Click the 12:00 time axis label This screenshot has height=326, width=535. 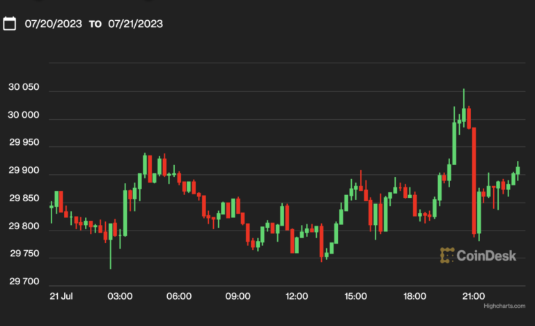coord(297,297)
